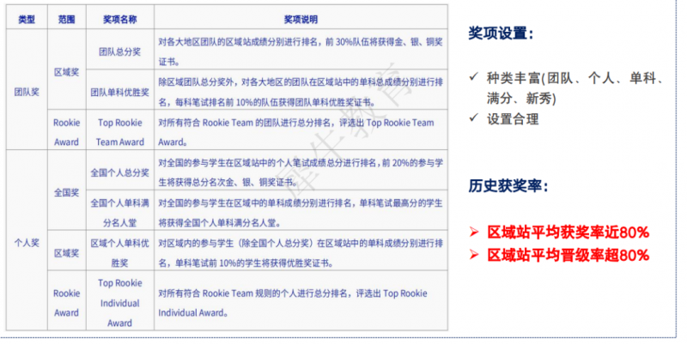The image size is (687, 344).
Task: Click the Top Rookie Individual Award cell
Action: click(x=120, y=303)
